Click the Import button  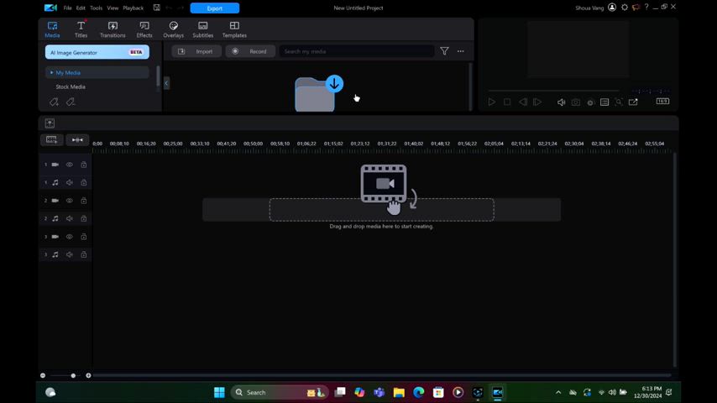click(196, 51)
